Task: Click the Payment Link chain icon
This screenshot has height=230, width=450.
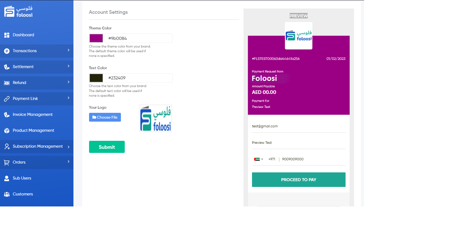Action: click(x=7, y=99)
